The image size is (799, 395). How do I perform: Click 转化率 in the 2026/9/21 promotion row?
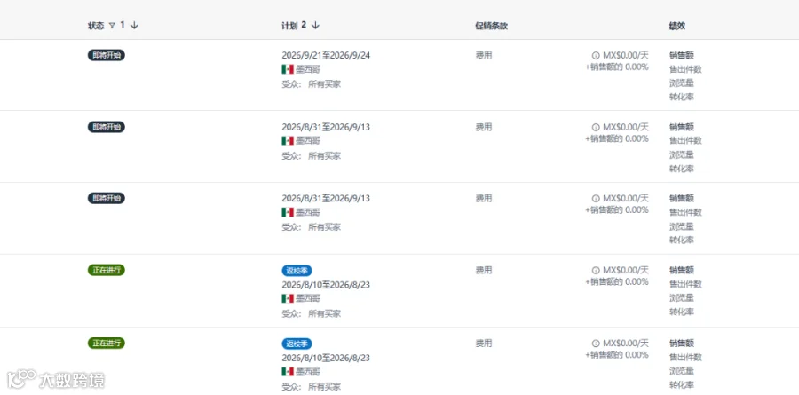pos(682,97)
